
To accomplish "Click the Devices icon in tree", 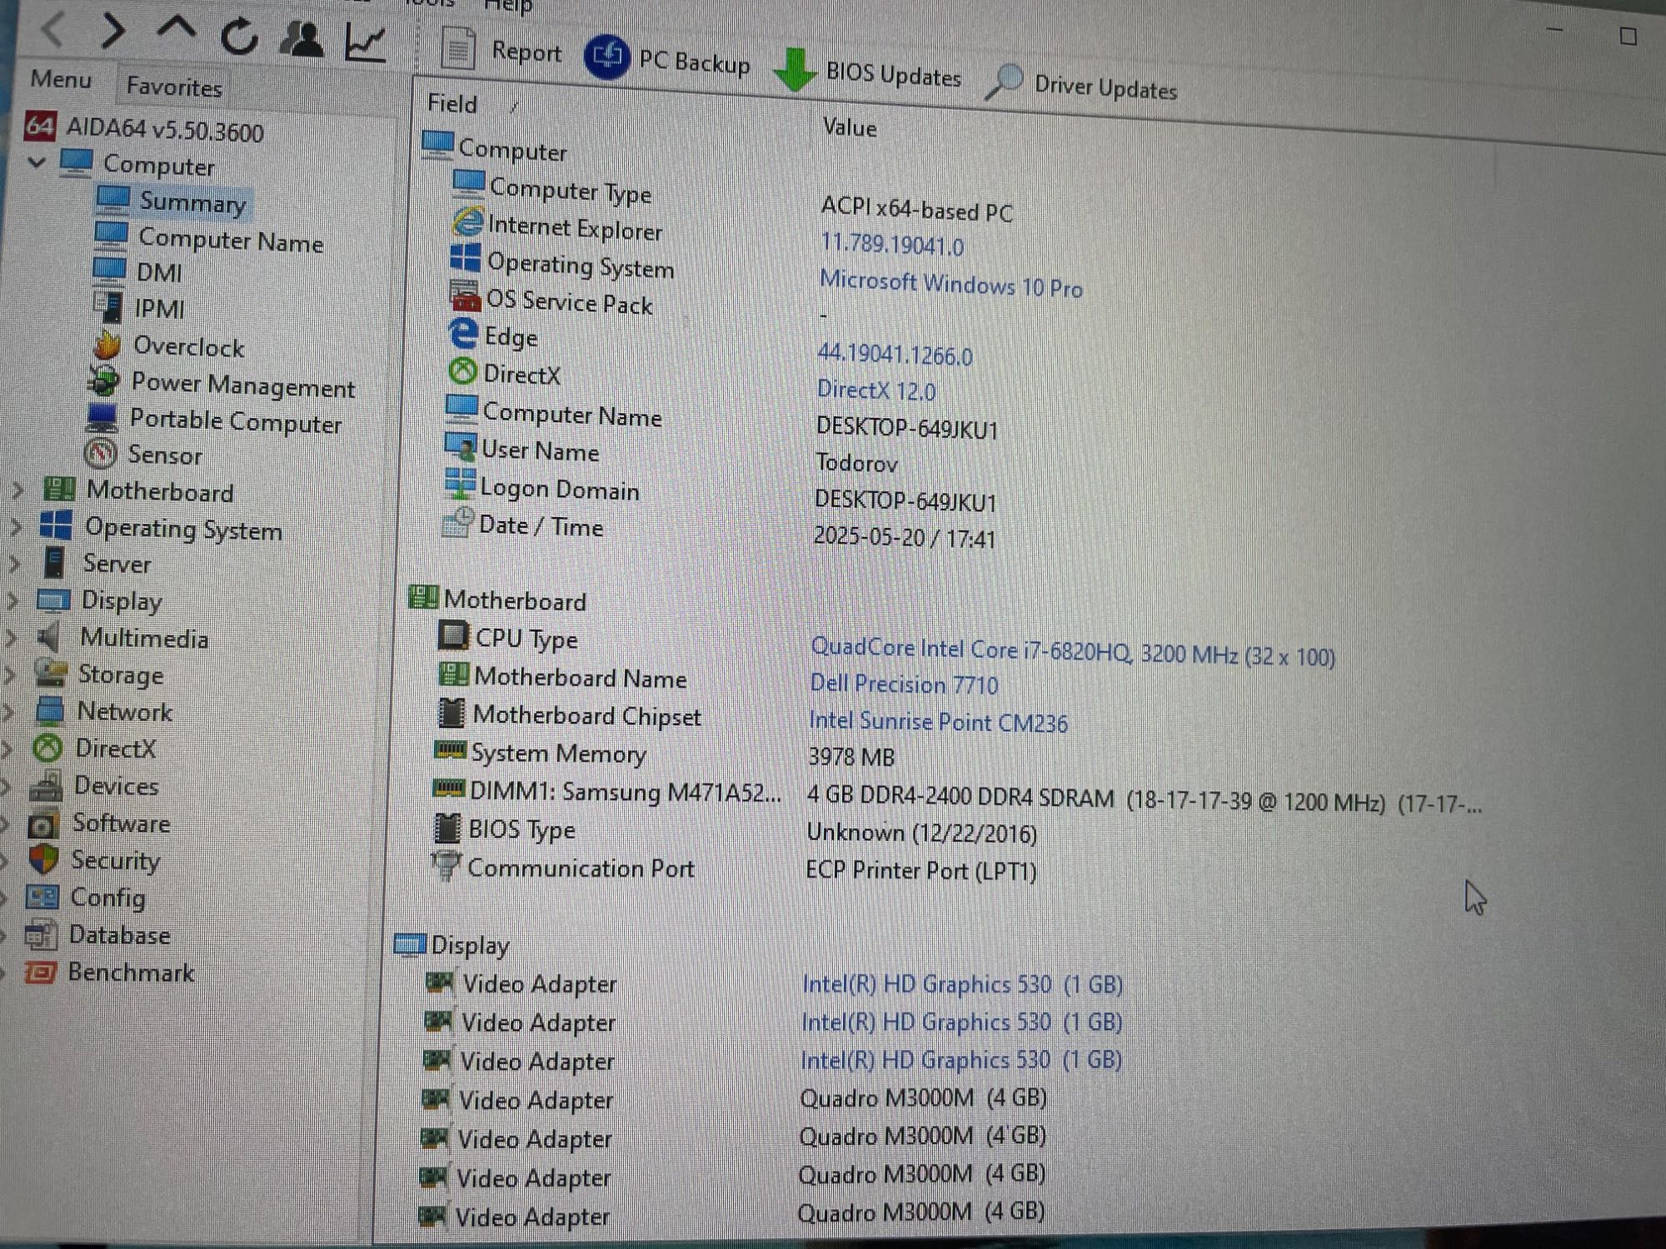I will pyautogui.click(x=45, y=785).
